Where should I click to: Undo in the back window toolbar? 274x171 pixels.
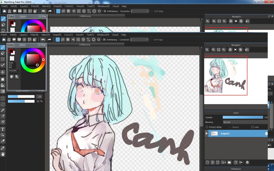pyautogui.click(x=44, y=11)
